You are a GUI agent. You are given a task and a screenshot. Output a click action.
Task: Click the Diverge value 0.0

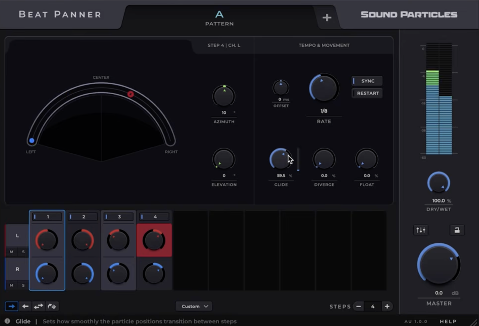click(324, 176)
